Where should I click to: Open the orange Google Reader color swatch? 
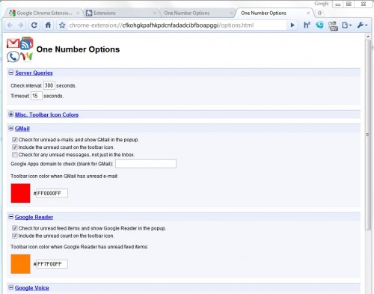point(20,264)
